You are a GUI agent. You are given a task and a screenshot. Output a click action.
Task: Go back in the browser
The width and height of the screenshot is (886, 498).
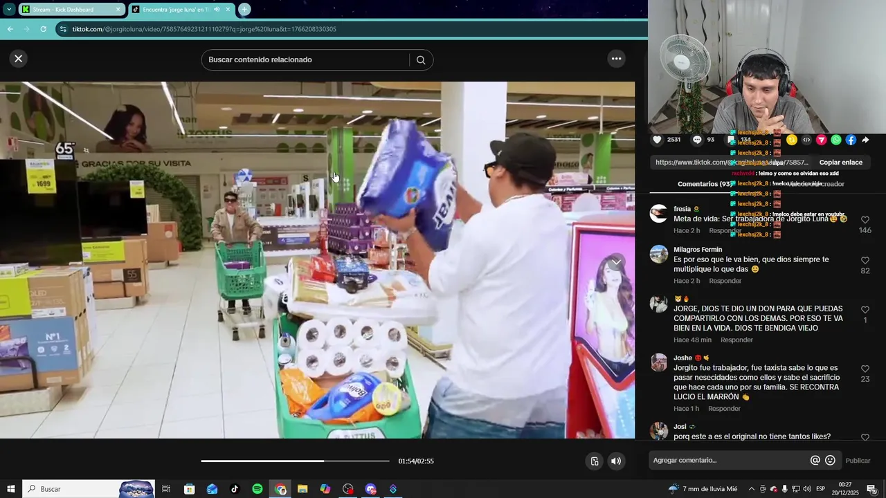[x=10, y=29]
